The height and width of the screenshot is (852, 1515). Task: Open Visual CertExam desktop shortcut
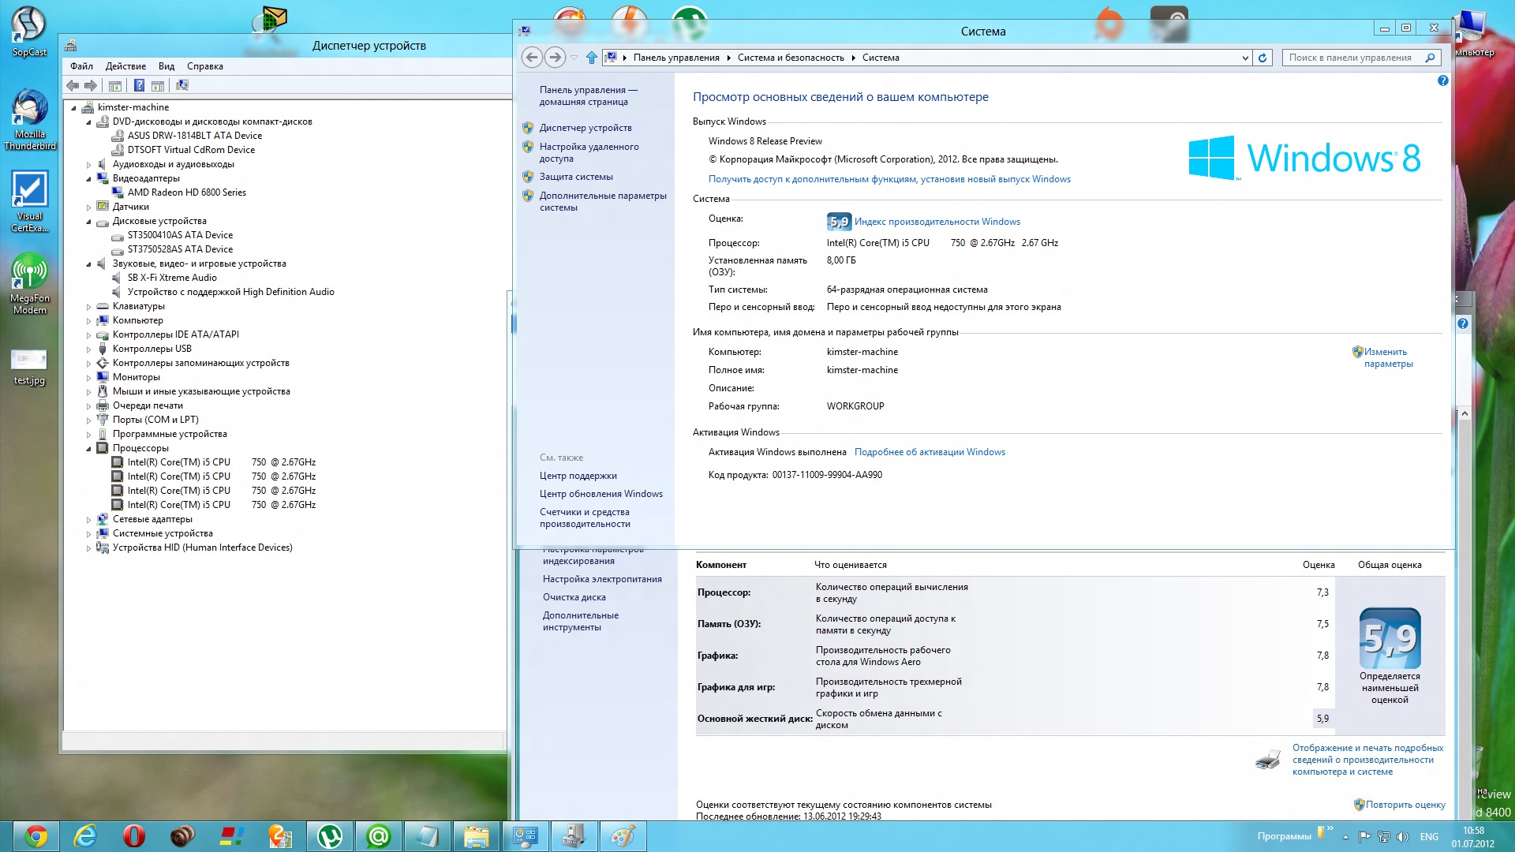tap(29, 201)
